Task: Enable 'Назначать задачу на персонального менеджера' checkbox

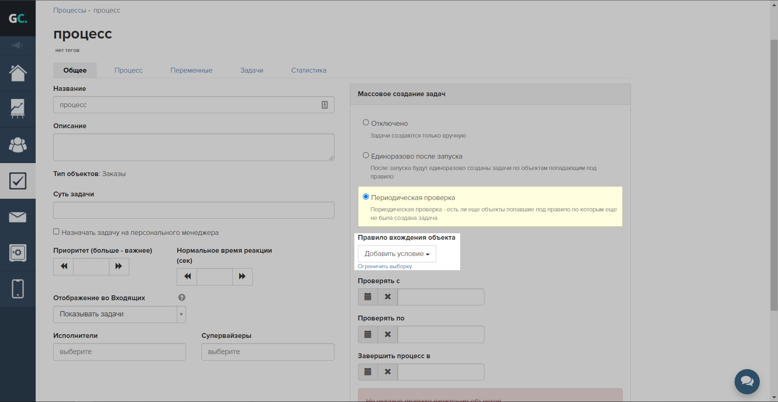Action: point(56,232)
